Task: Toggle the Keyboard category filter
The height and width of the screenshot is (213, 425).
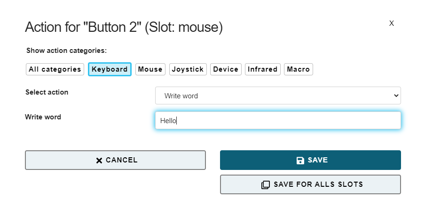Action: click(x=110, y=69)
